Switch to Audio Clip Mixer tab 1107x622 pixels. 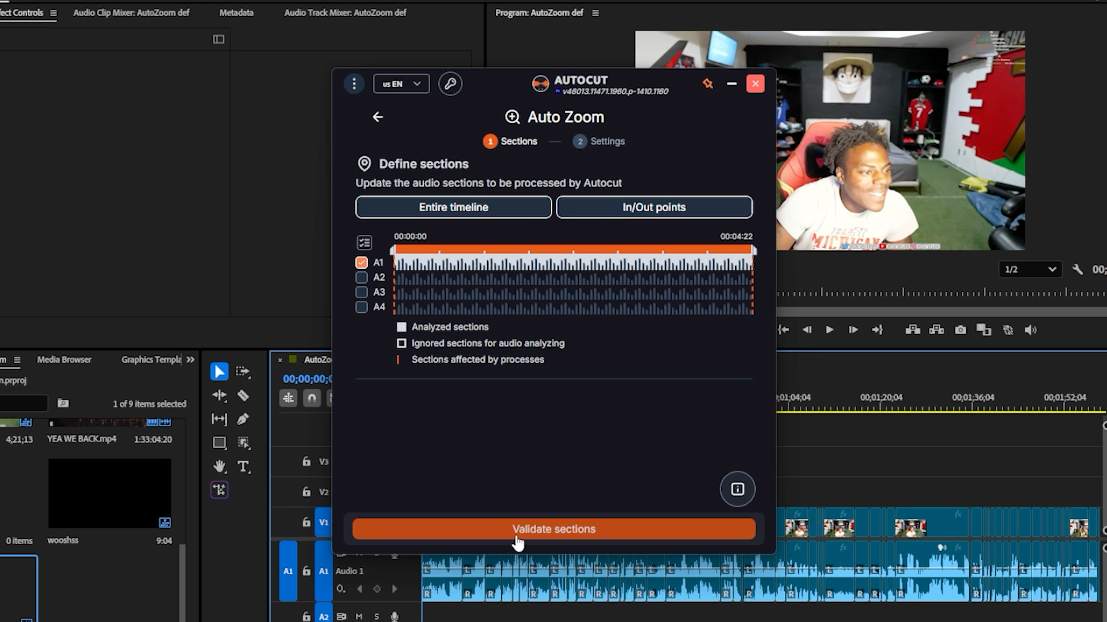131,13
